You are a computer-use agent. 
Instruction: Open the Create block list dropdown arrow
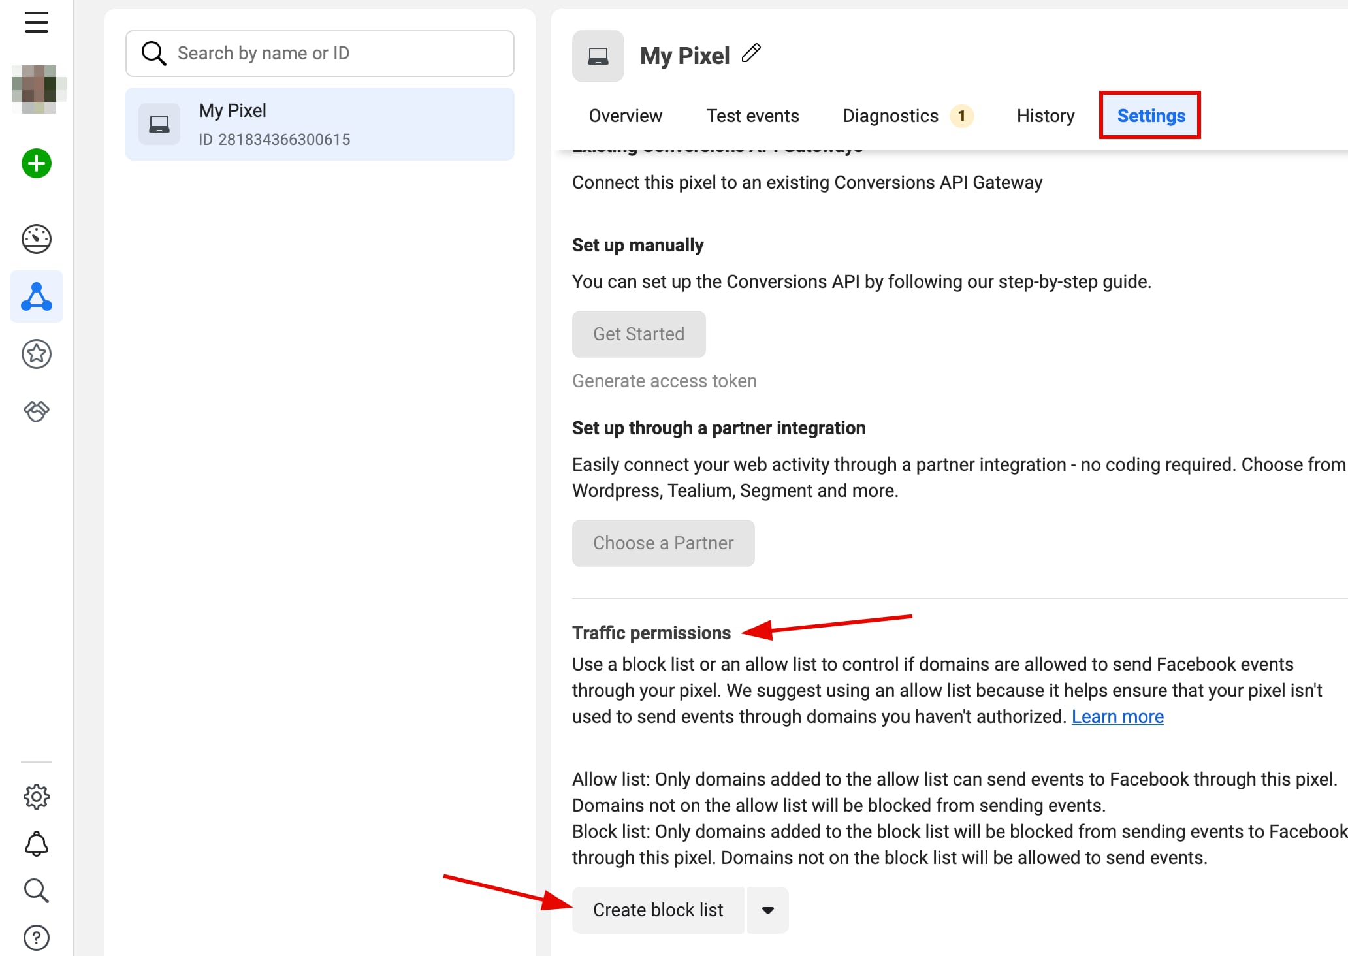(x=767, y=910)
